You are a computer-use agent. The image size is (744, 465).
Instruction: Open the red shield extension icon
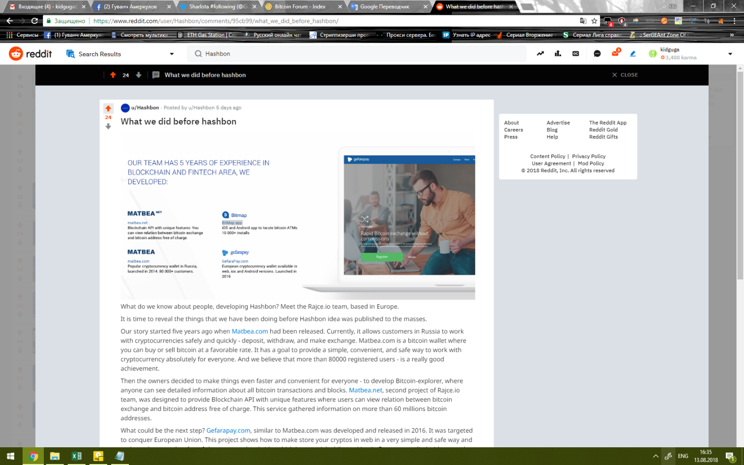tap(622, 21)
